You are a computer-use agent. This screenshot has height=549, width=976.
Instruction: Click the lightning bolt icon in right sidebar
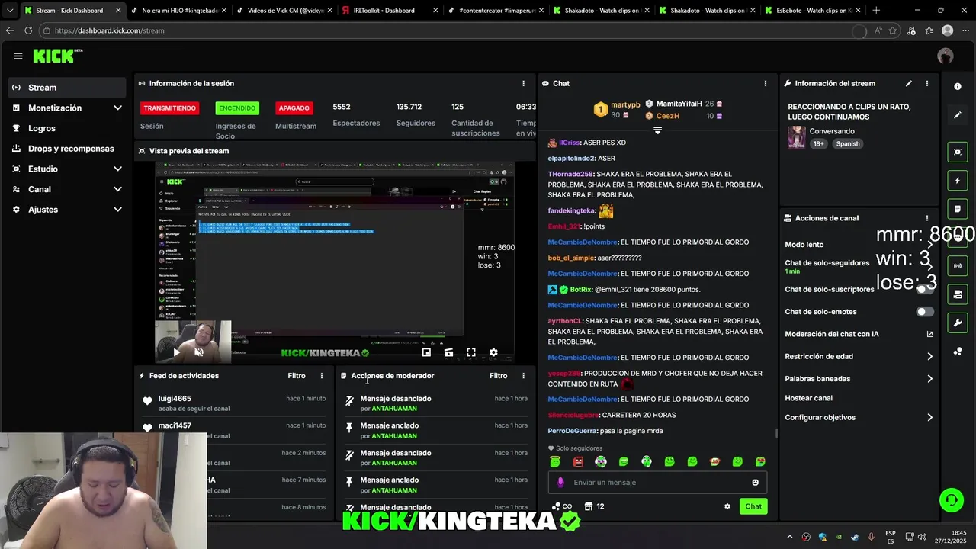(958, 181)
